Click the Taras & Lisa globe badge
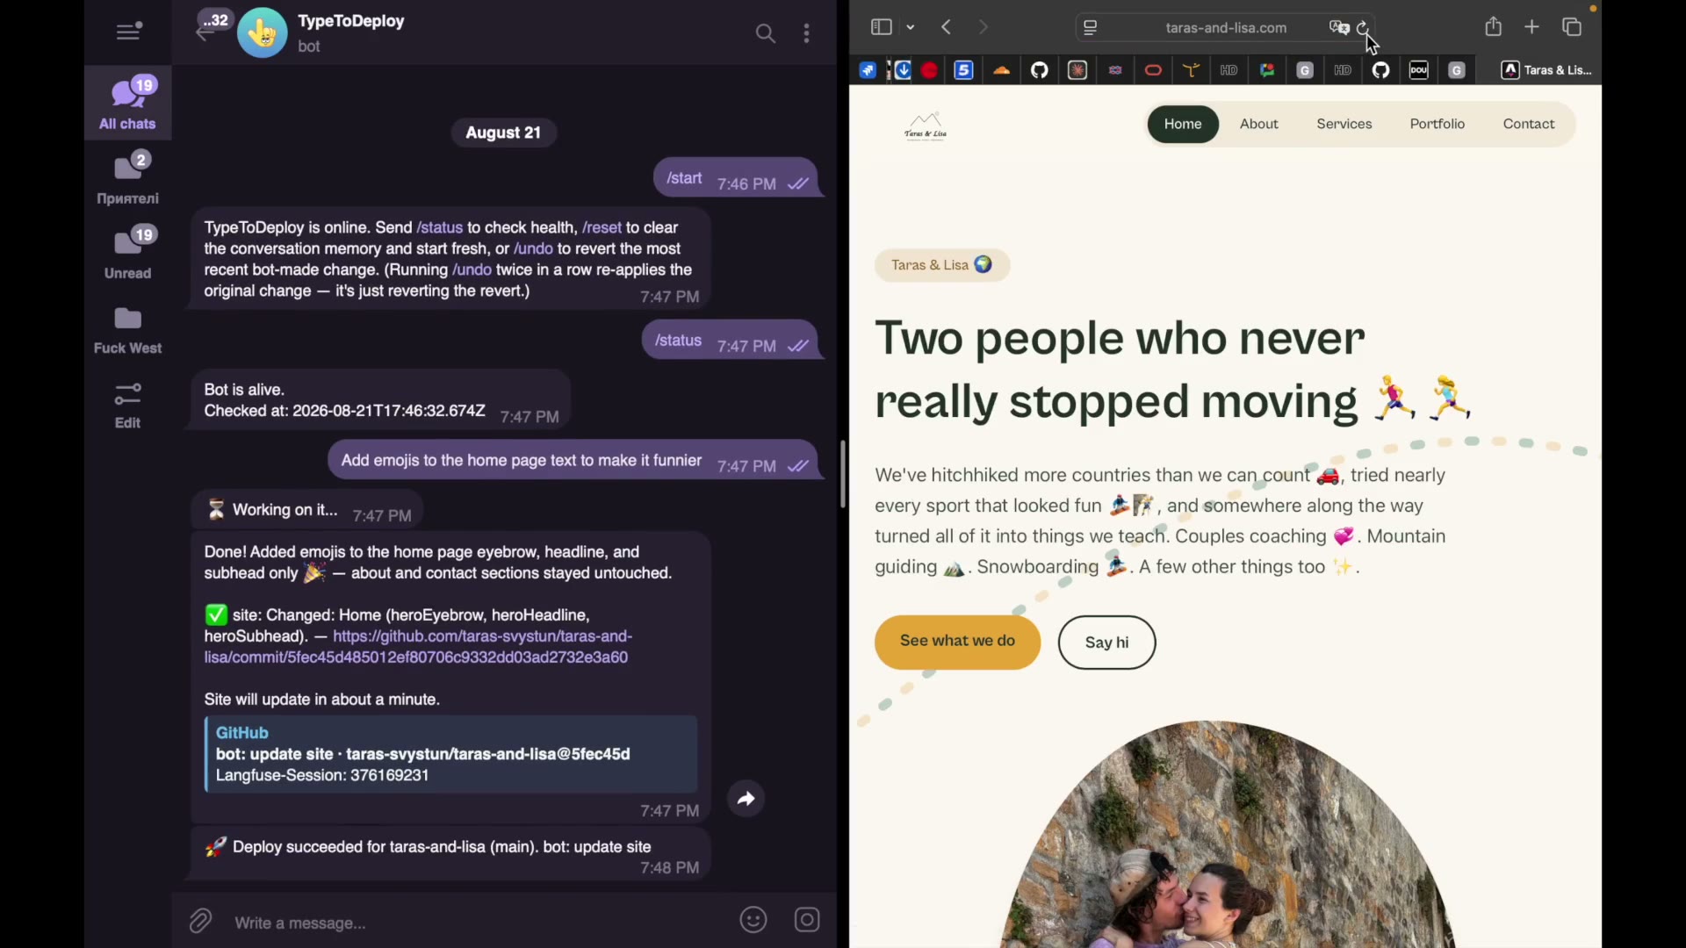Screen dimensions: 1686x948 click(942, 265)
